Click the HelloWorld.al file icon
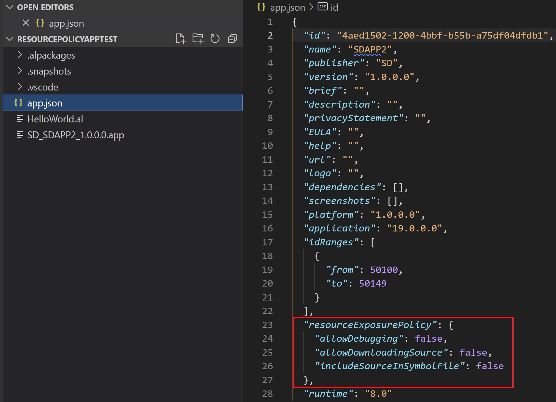Image resolution: width=556 pixels, height=402 pixels. pyautogui.click(x=20, y=119)
